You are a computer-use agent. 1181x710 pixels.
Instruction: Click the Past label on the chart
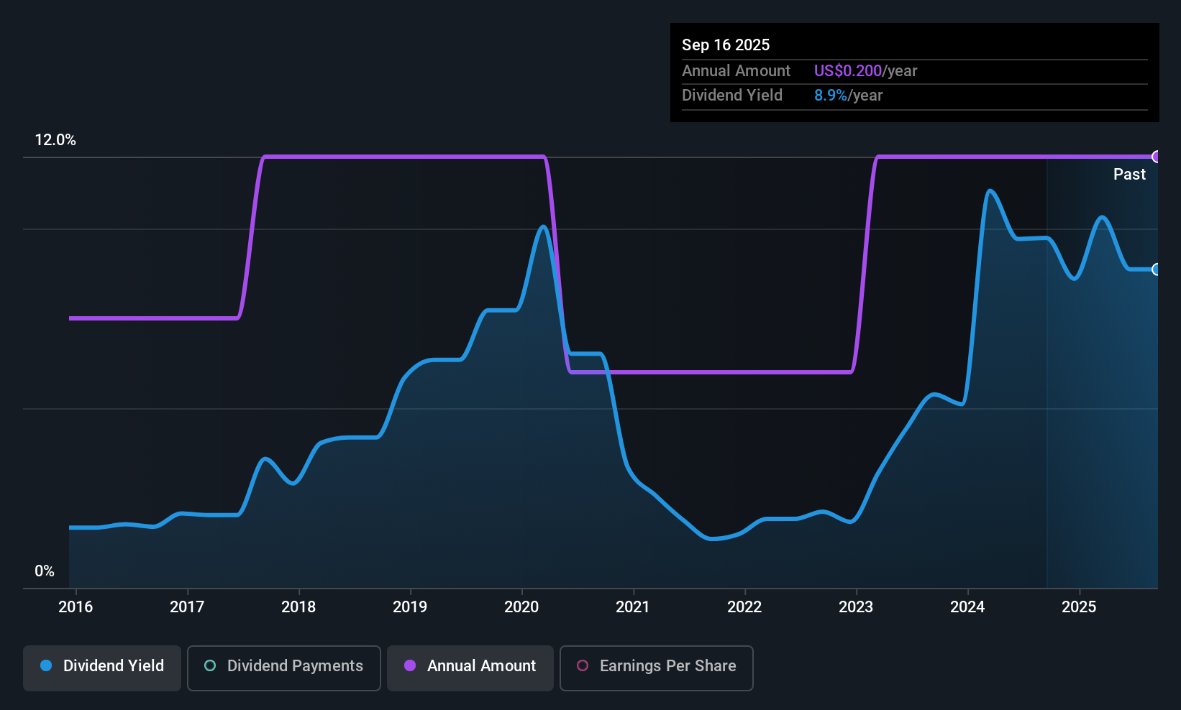pyautogui.click(x=1129, y=174)
